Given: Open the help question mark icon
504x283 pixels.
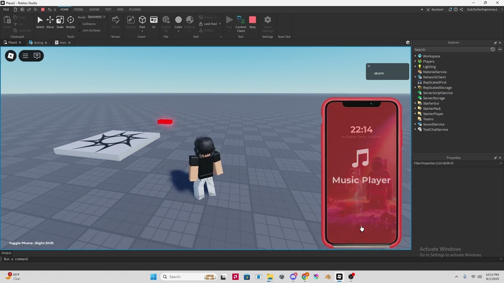Looking at the screenshot, I should pyautogui.click(x=456, y=9).
